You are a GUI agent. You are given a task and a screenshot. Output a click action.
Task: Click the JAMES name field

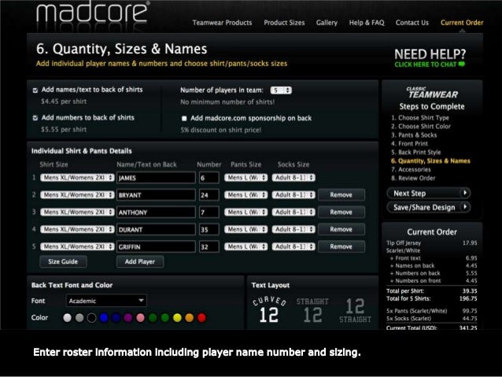tap(156, 178)
